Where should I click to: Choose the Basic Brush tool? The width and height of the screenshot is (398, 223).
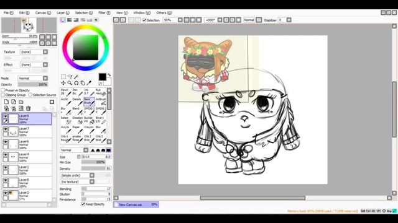[90, 102]
